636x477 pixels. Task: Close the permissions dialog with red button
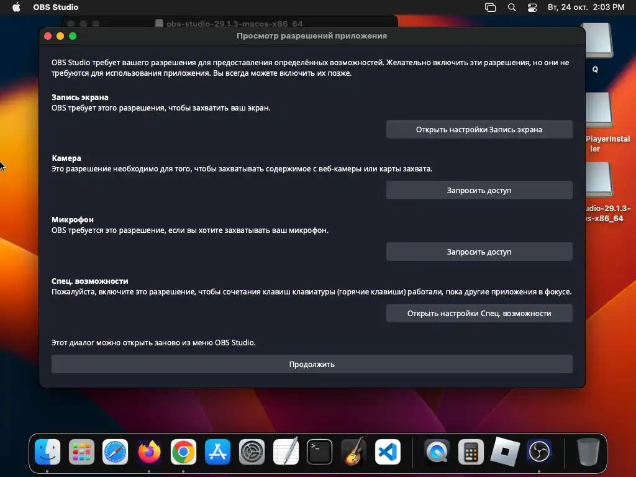48,36
